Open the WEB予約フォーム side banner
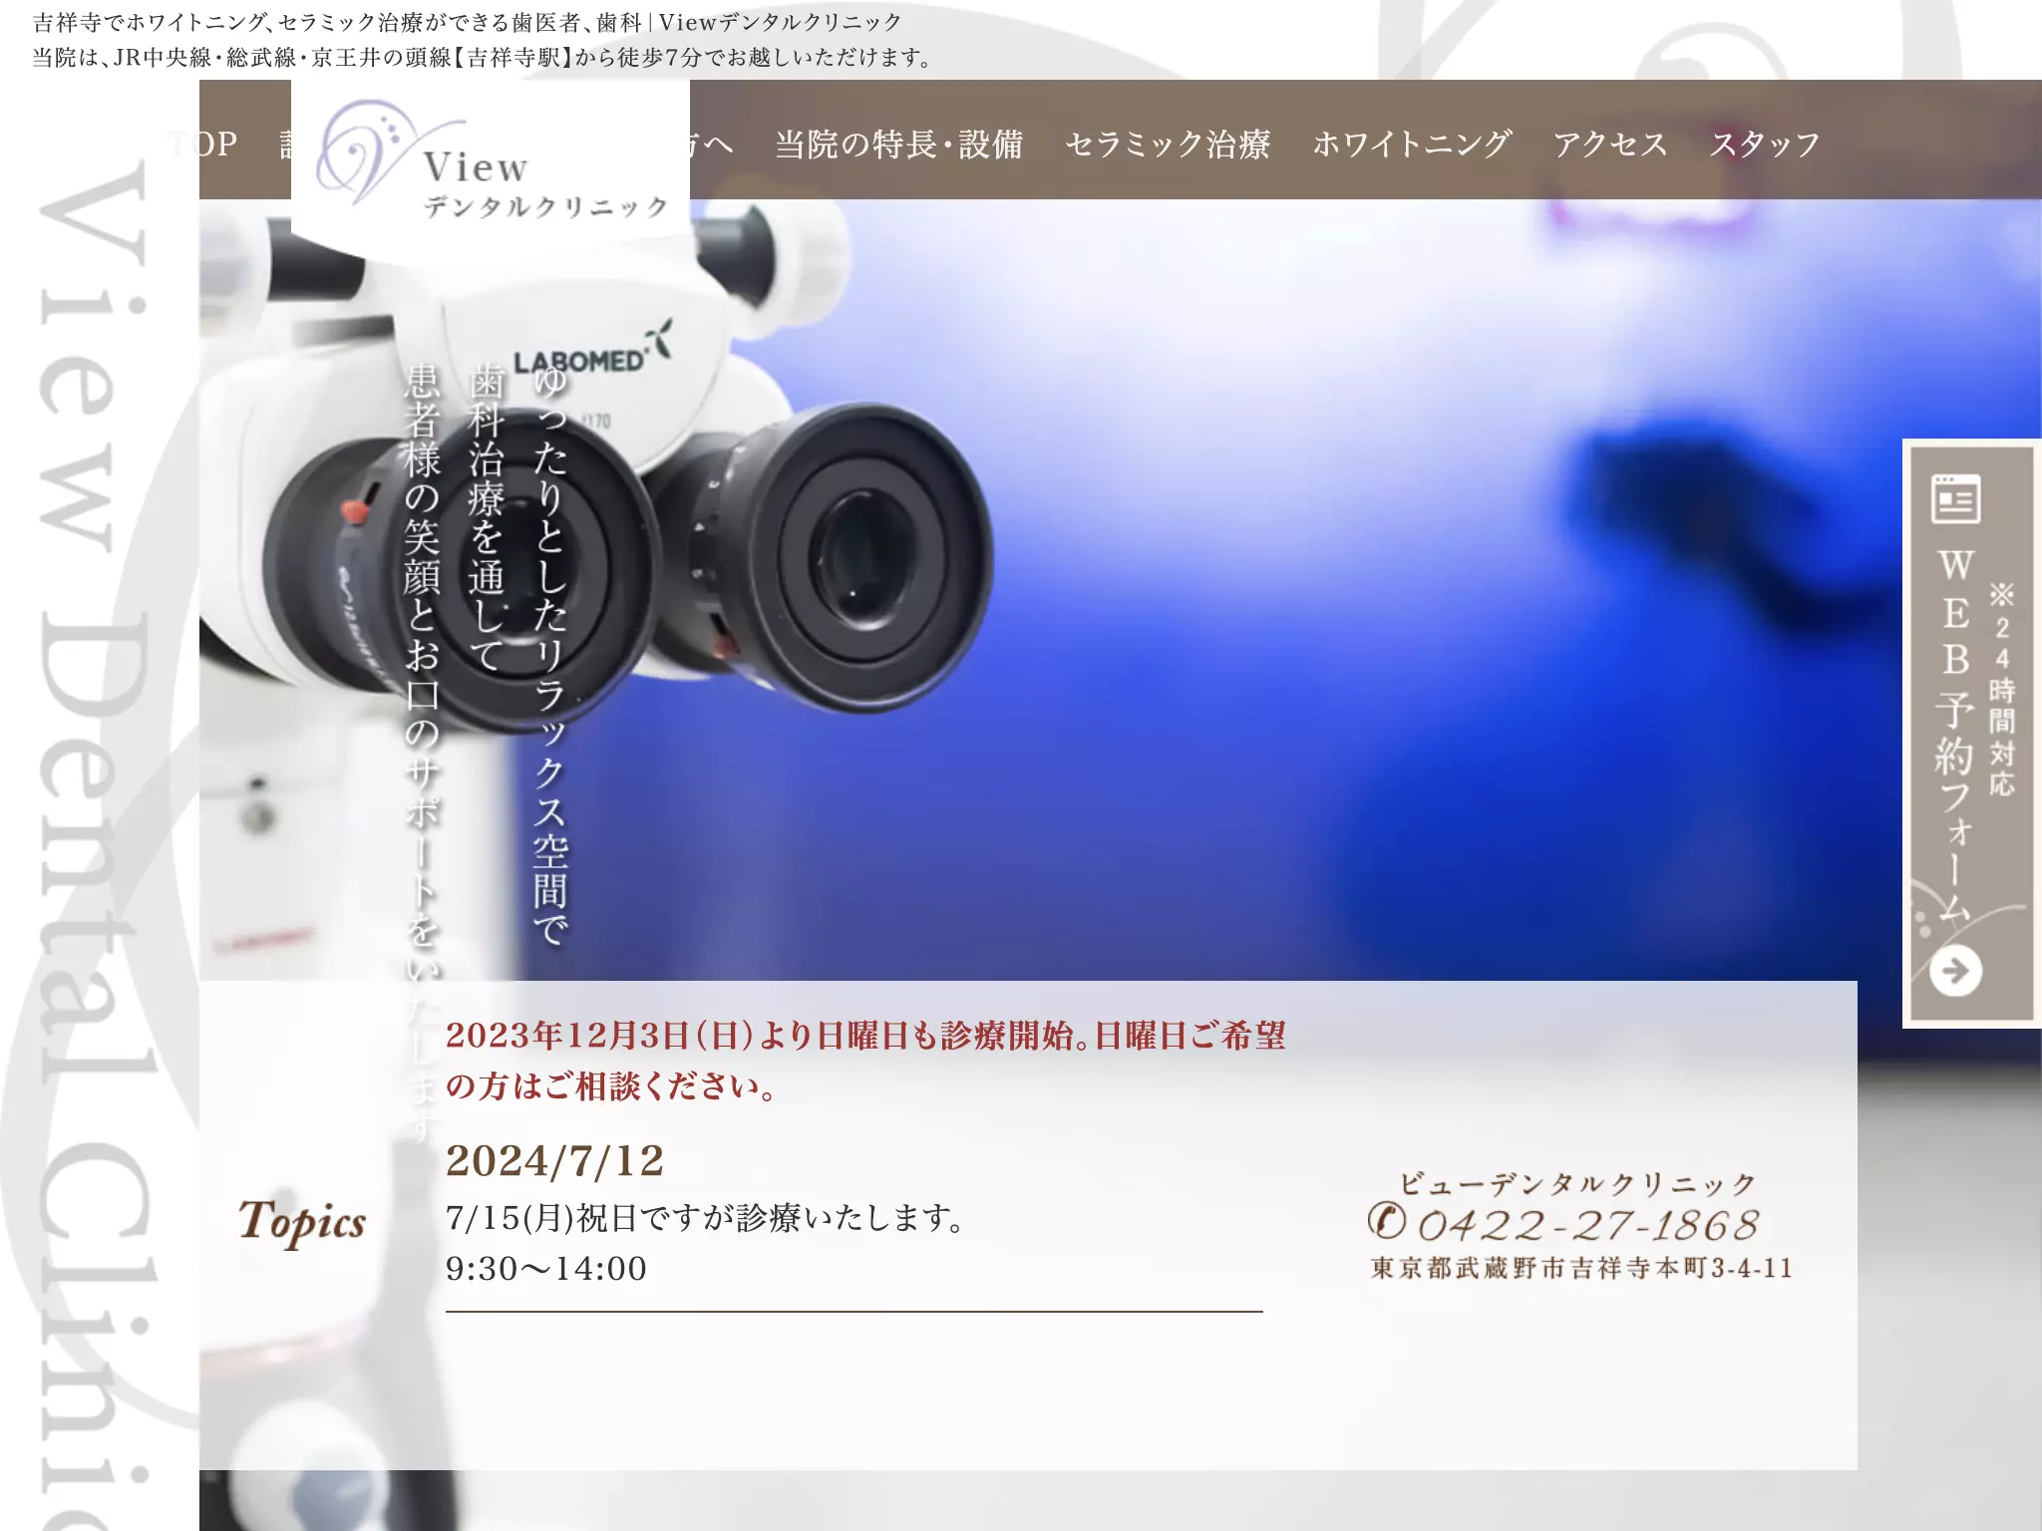Image resolution: width=2042 pixels, height=1531 pixels. pos(1971,734)
